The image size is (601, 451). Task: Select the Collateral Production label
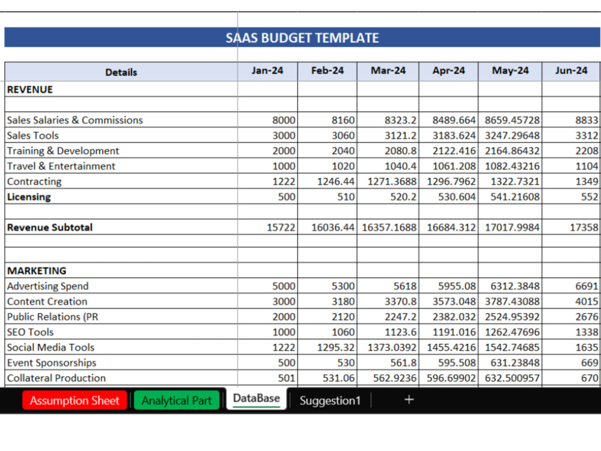[x=121, y=378]
